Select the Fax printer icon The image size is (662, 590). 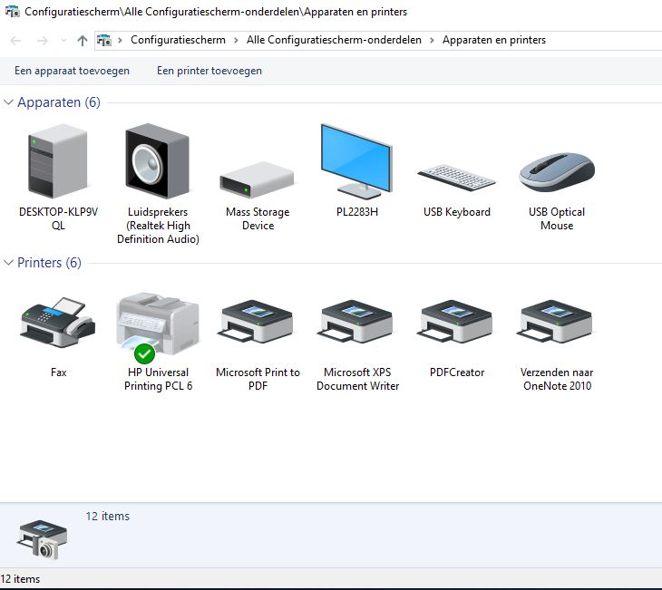coord(58,323)
